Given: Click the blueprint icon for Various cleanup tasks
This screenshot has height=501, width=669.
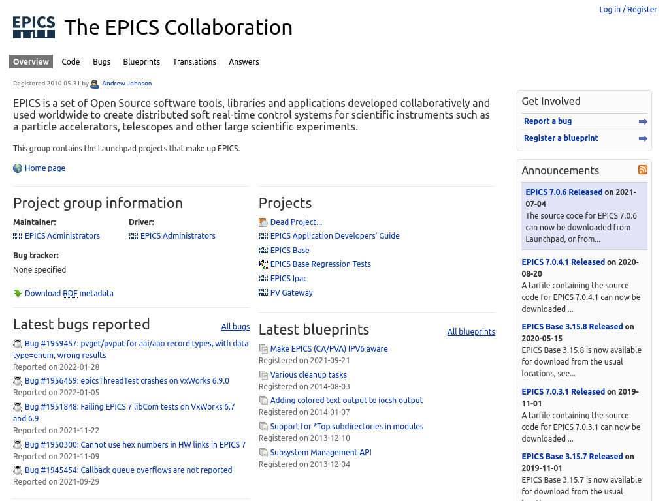Looking at the screenshot, I should click(263, 375).
